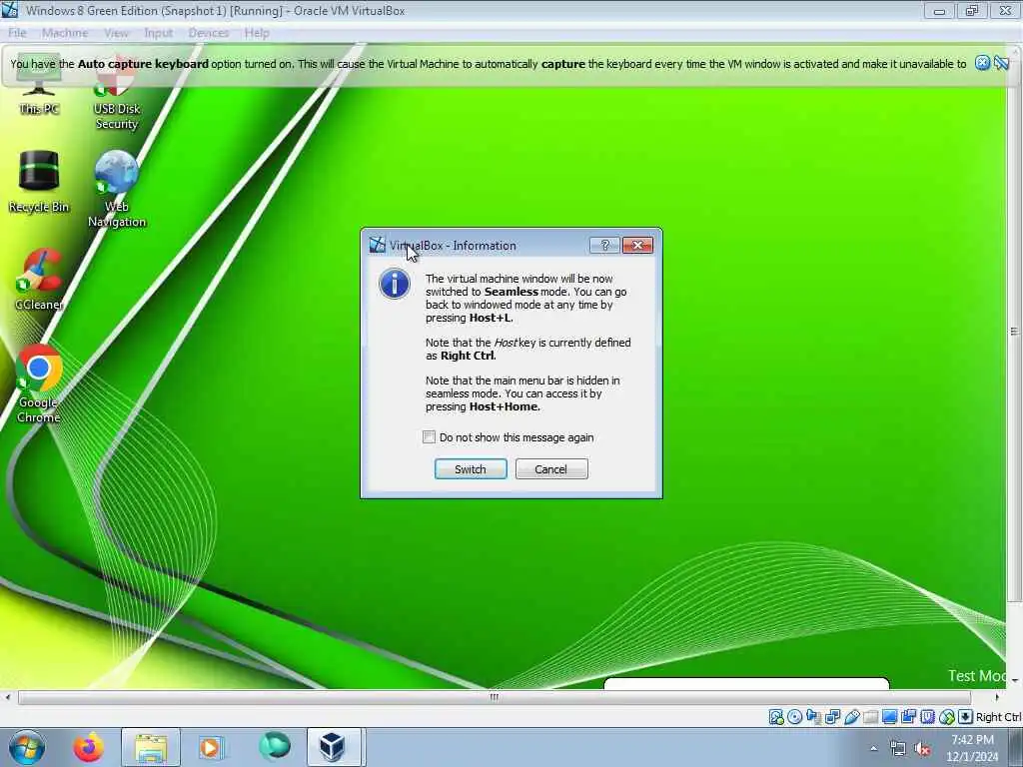Select the Recycle Bin icon
Screen dimensions: 1023x767
[39, 182]
